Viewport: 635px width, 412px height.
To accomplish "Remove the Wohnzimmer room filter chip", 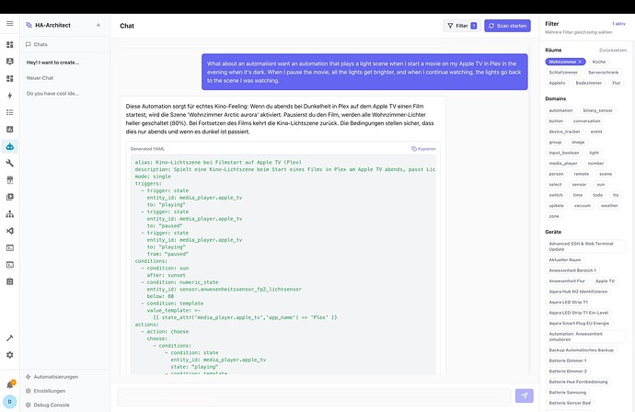I will click(x=581, y=61).
